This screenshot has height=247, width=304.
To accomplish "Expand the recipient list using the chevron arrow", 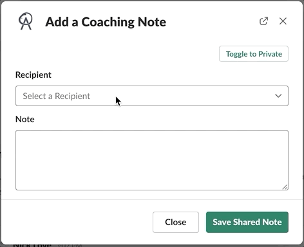I will (x=278, y=96).
